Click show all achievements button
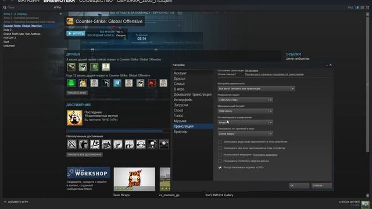The width and height of the screenshot is (372, 209). (84, 154)
